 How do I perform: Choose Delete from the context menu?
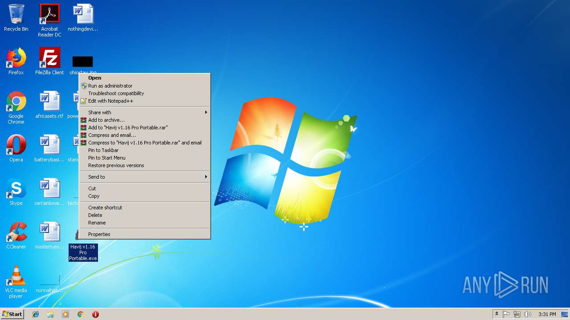(144, 215)
